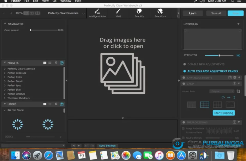Switch to side-by-side view

[x=32, y=13]
